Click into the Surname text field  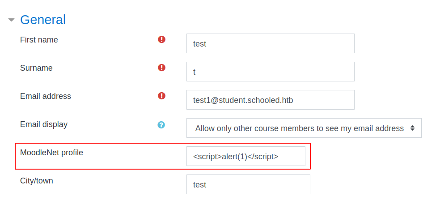coord(270,72)
